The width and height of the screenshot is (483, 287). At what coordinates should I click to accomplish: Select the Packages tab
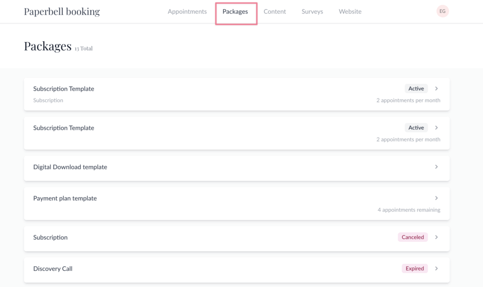point(235,11)
